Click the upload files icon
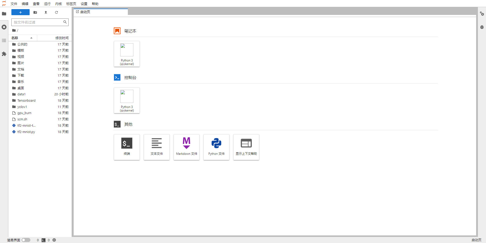Viewport: 486px width, 243px height. (x=46, y=12)
